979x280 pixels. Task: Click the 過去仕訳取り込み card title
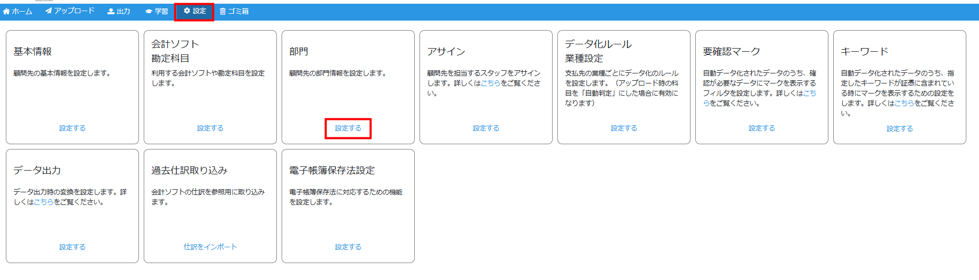[189, 170]
